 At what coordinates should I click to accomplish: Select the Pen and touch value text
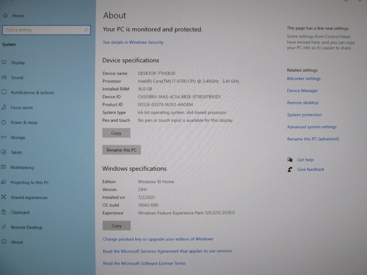185,120
